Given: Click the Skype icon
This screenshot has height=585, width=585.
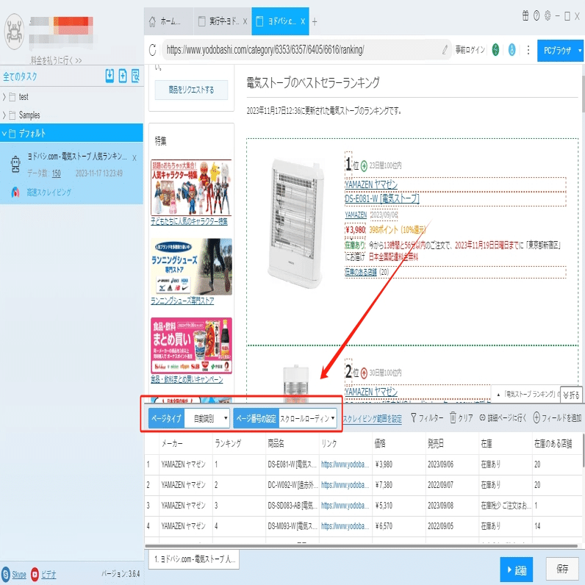Looking at the screenshot, I should (x=6, y=574).
